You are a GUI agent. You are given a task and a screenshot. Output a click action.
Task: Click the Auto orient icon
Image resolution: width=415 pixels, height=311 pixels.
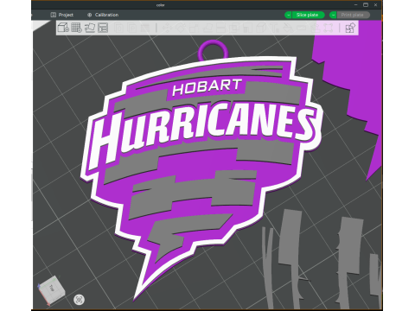coord(90,28)
